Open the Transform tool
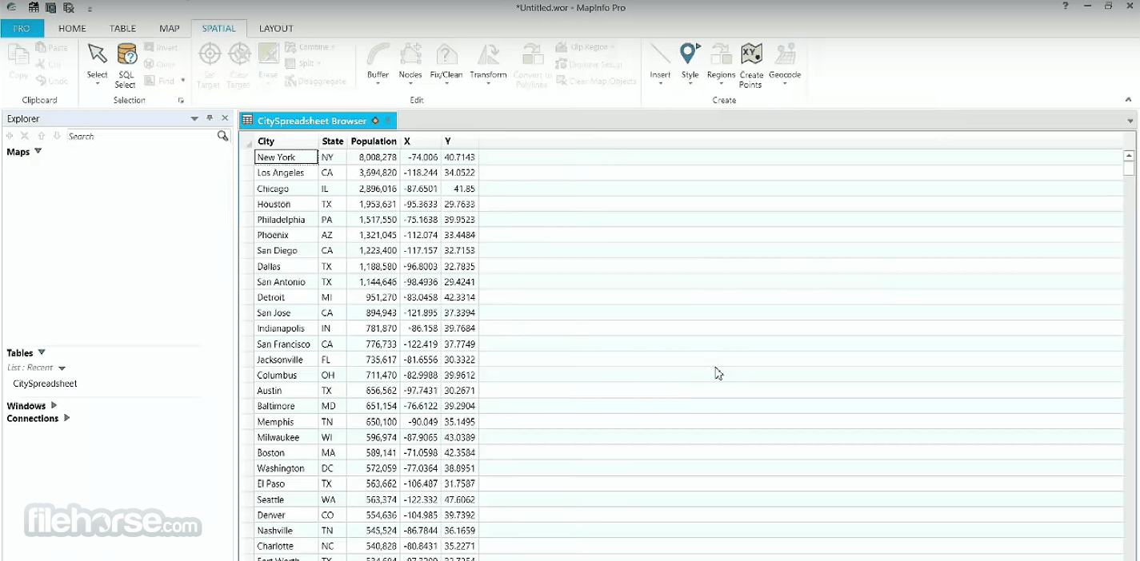Viewport: 1140px width, 561px height. 488,62
